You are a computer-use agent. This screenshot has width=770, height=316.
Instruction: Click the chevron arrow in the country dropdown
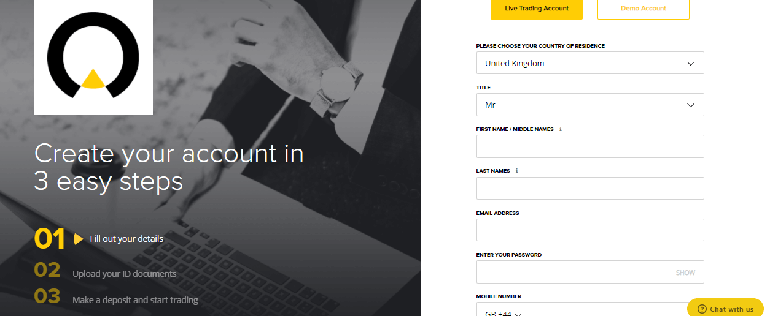691,63
